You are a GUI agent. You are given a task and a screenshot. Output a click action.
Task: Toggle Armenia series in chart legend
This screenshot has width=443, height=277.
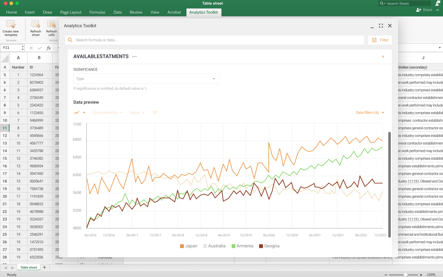pyautogui.click(x=242, y=246)
